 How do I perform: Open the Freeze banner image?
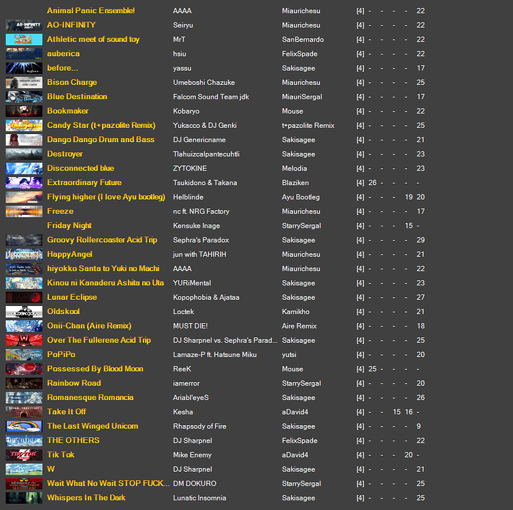[24, 211]
